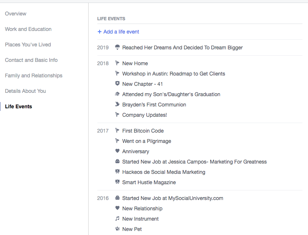Click the icon next to Smart Hustle Magazine
This screenshot has height=235, width=308.
tap(118, 182)
